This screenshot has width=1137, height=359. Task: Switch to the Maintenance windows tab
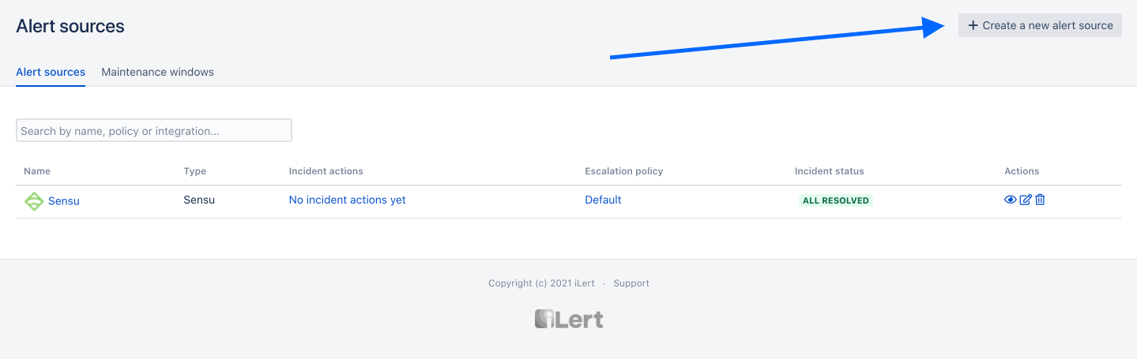(x=157, y=72)
